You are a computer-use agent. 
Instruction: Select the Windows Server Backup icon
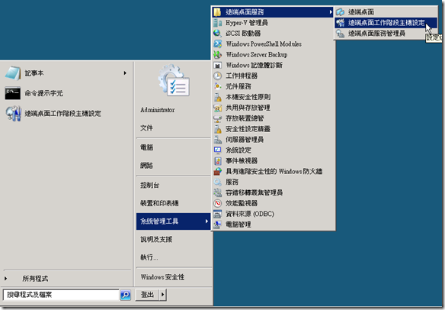coord(218,54)
